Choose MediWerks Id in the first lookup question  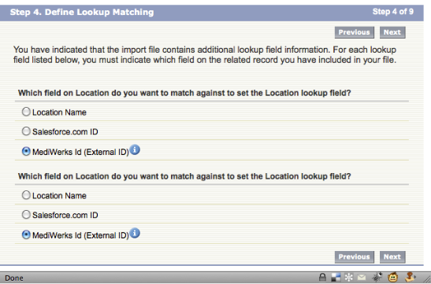point(26,151)
